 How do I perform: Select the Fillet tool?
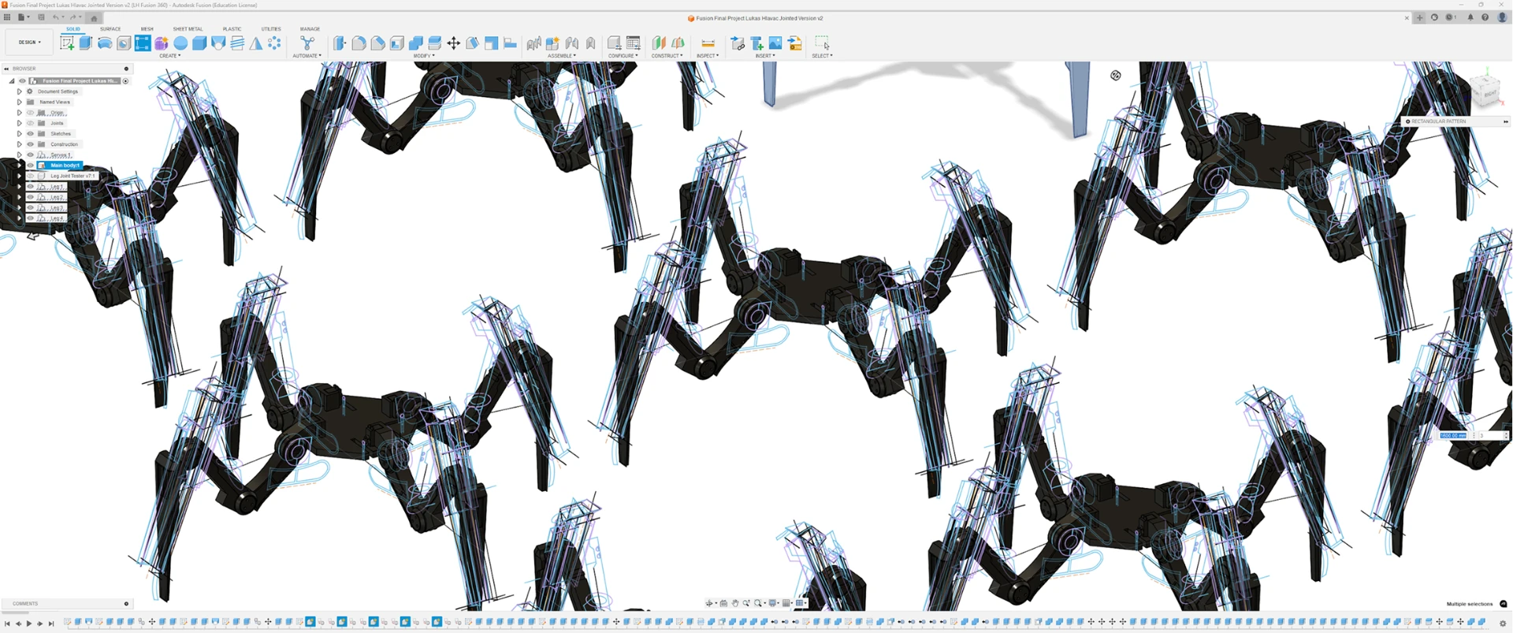tap(359, 43)
